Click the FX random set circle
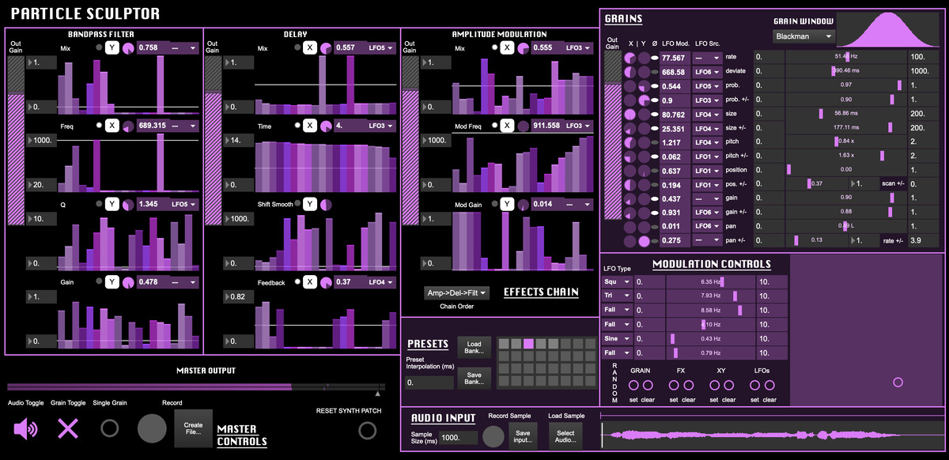 pos(674,385)
